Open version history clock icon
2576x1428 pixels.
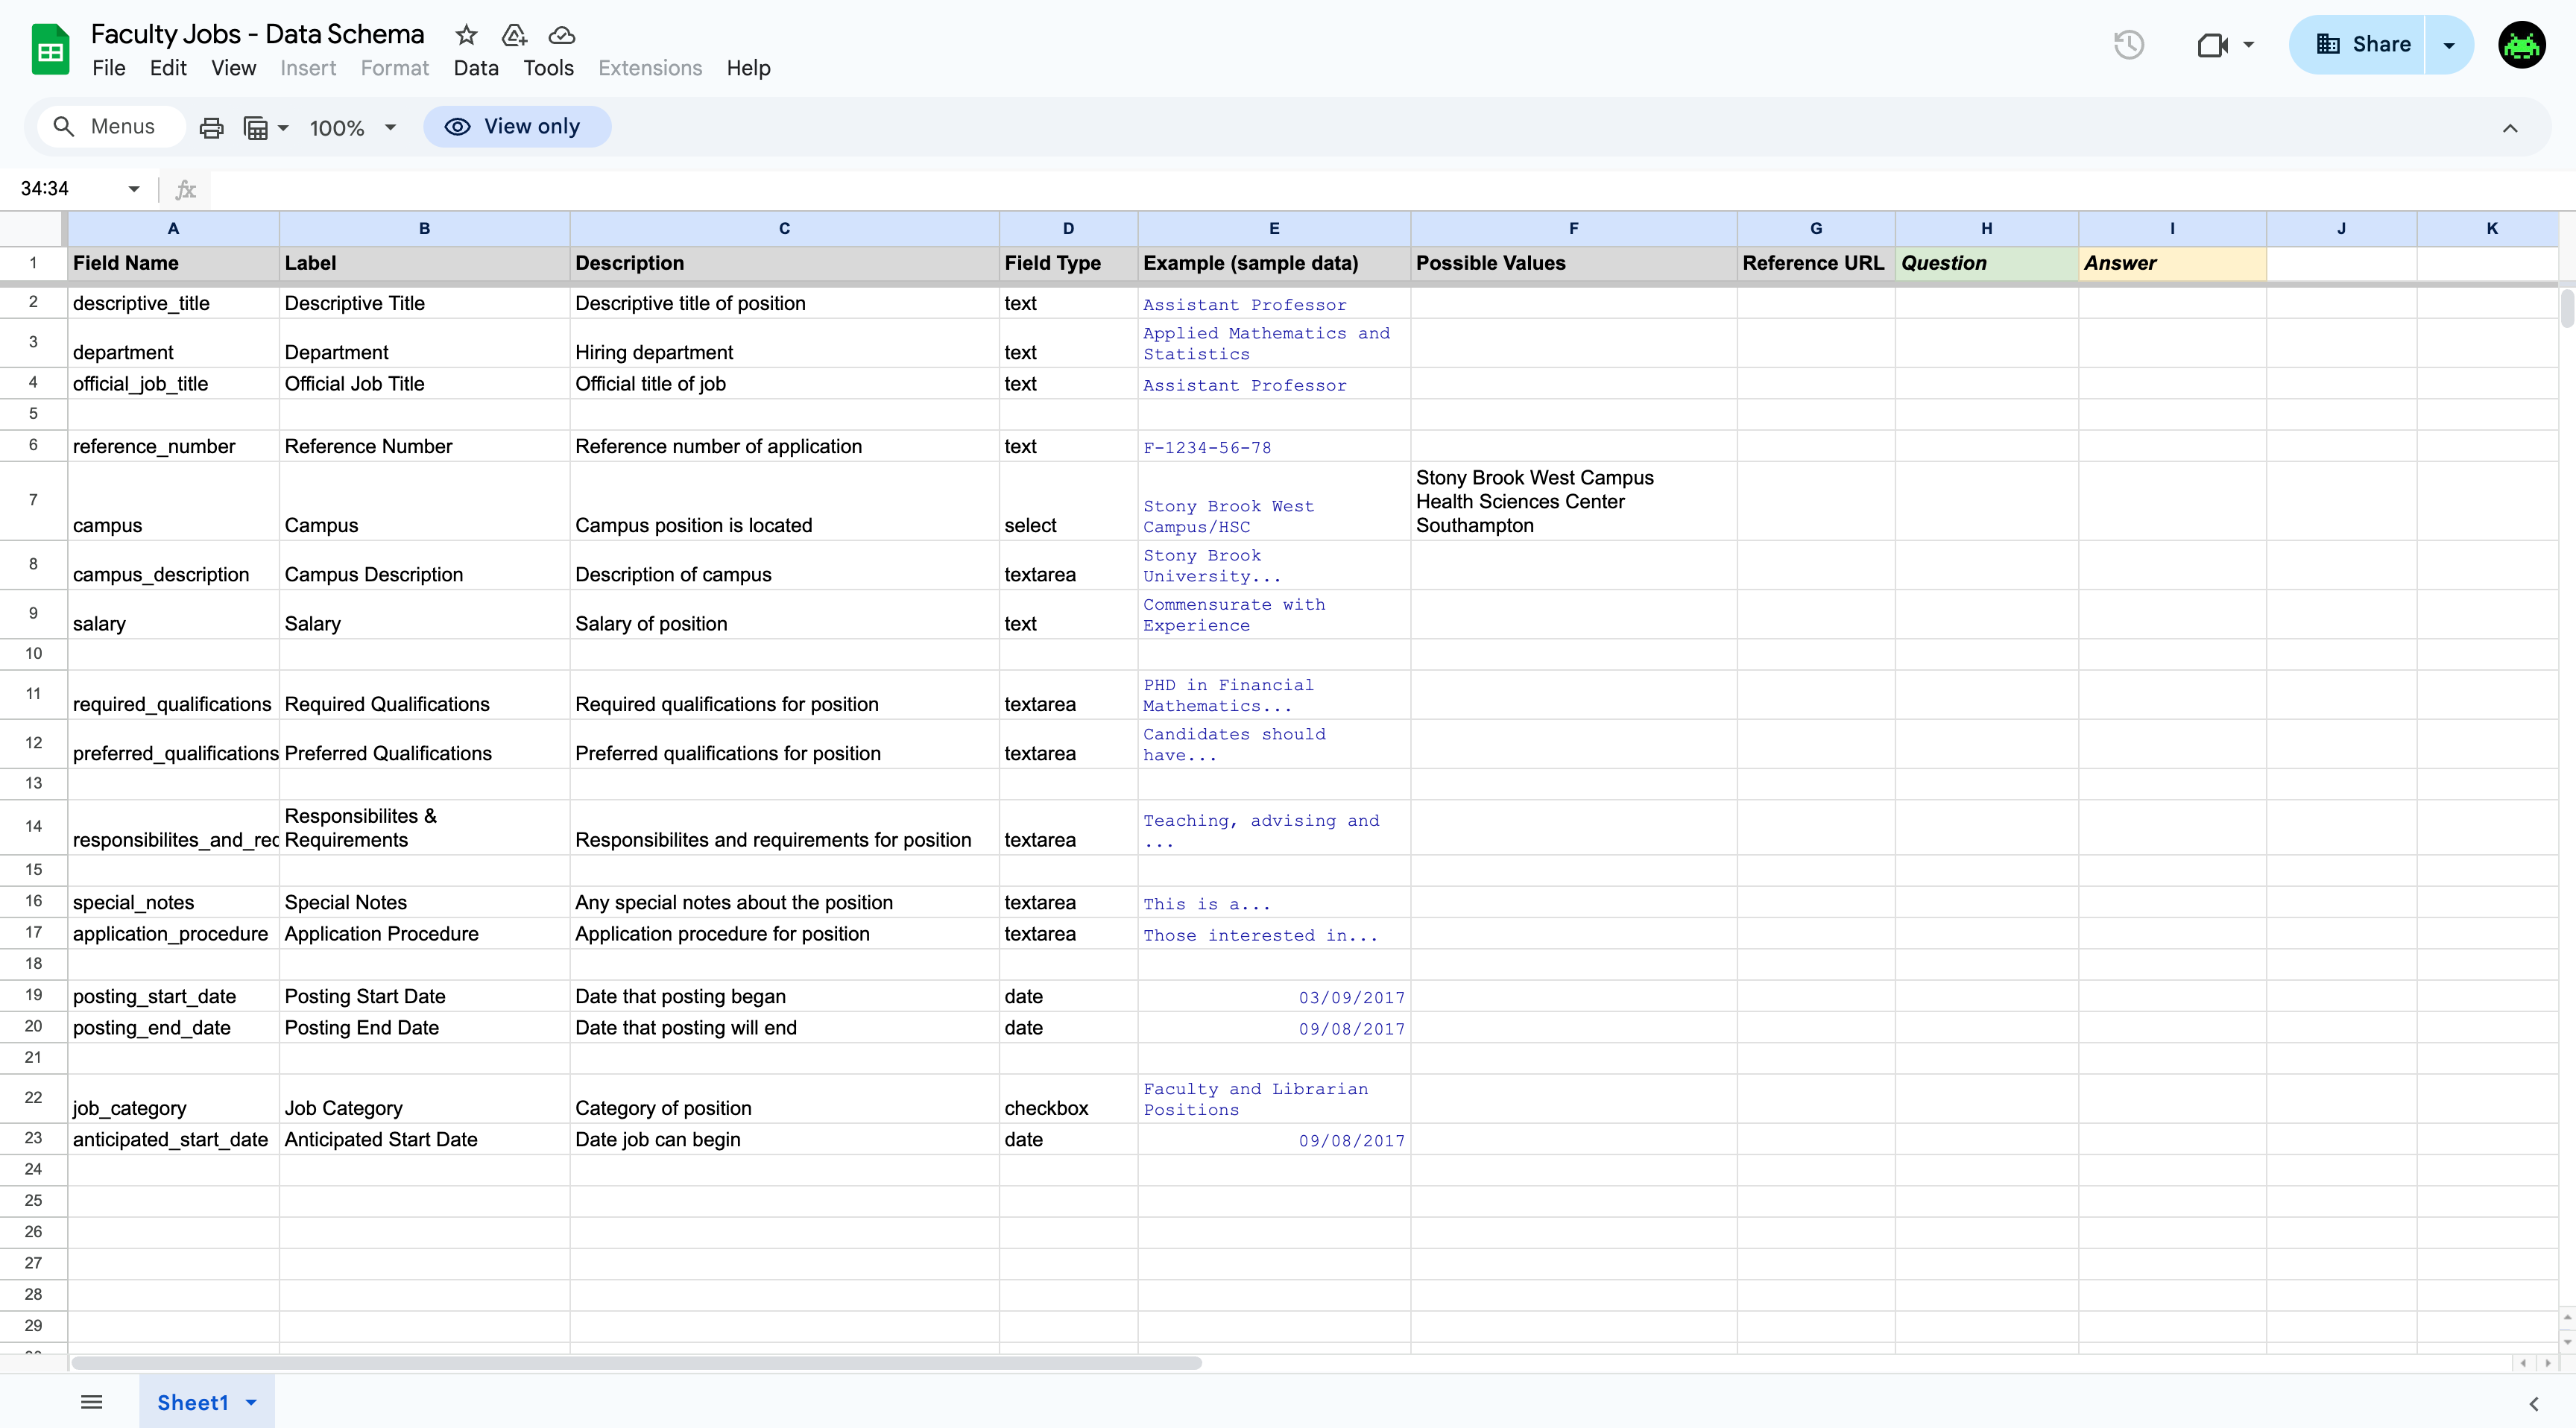coord(2129,44)
